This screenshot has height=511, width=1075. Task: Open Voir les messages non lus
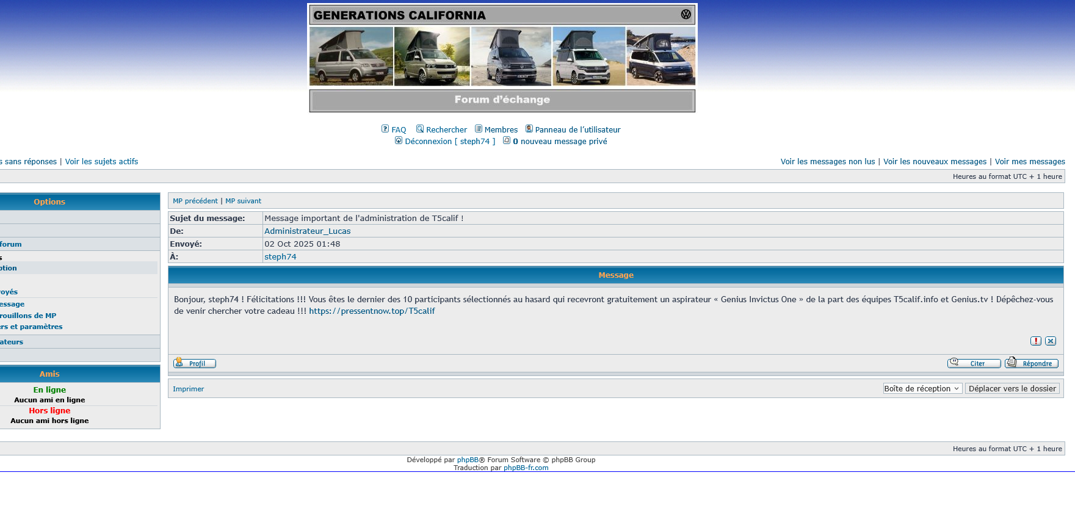[x=827, y=162]
